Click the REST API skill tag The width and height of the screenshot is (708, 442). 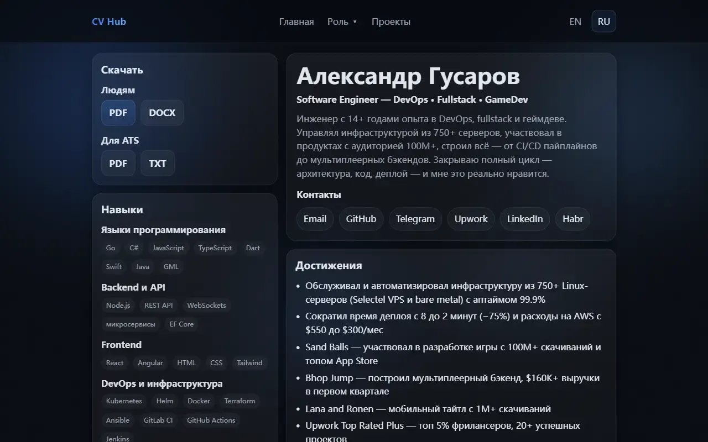tap(159, 306)
